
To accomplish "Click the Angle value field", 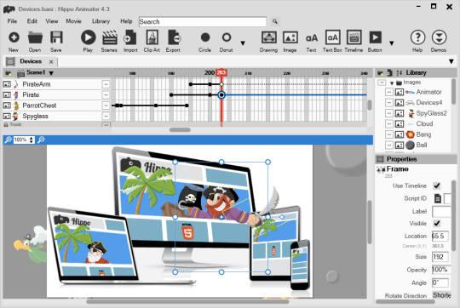I will (440, 282).
